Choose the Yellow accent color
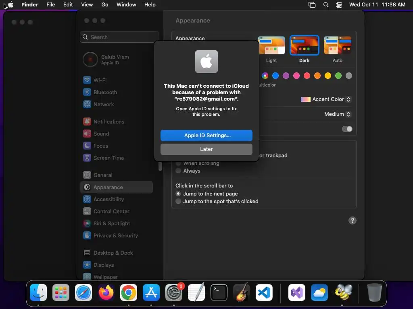Viewport: 413px width, 309px height. pyautogui.click(x=328, y=76)
